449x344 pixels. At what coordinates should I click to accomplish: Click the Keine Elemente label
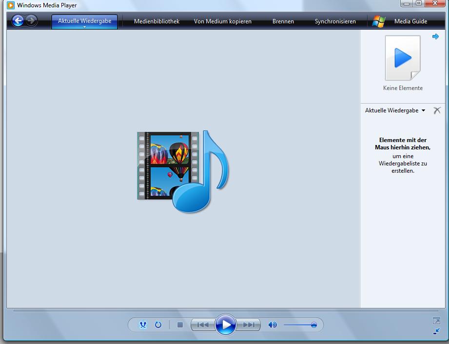403,88
